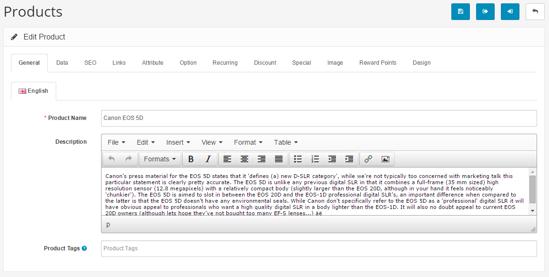Switch to the Links tab
Viewport: 549px width, 277px height.
tap(119, 63)
